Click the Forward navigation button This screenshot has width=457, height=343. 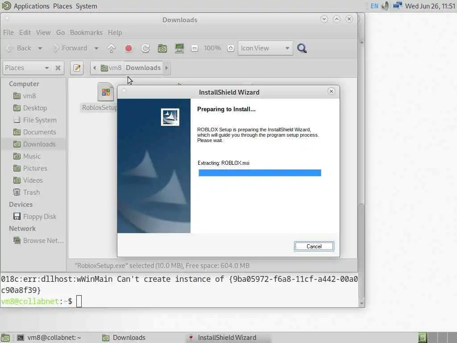coord(70,48)
